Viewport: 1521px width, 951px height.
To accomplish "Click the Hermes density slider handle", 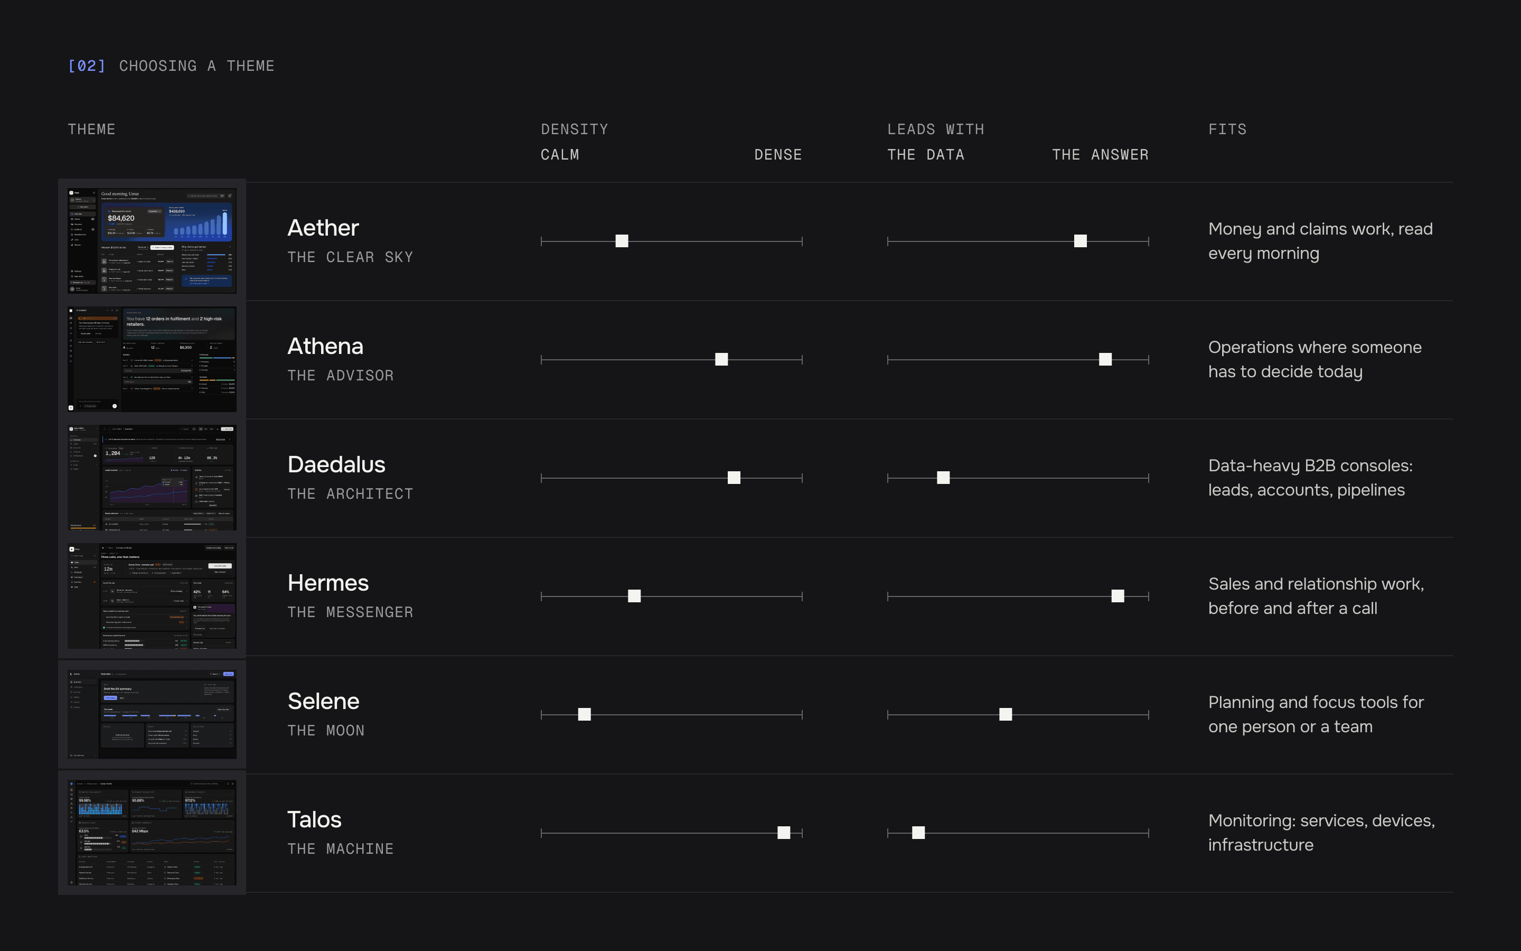I will click(x=634, y=595).
